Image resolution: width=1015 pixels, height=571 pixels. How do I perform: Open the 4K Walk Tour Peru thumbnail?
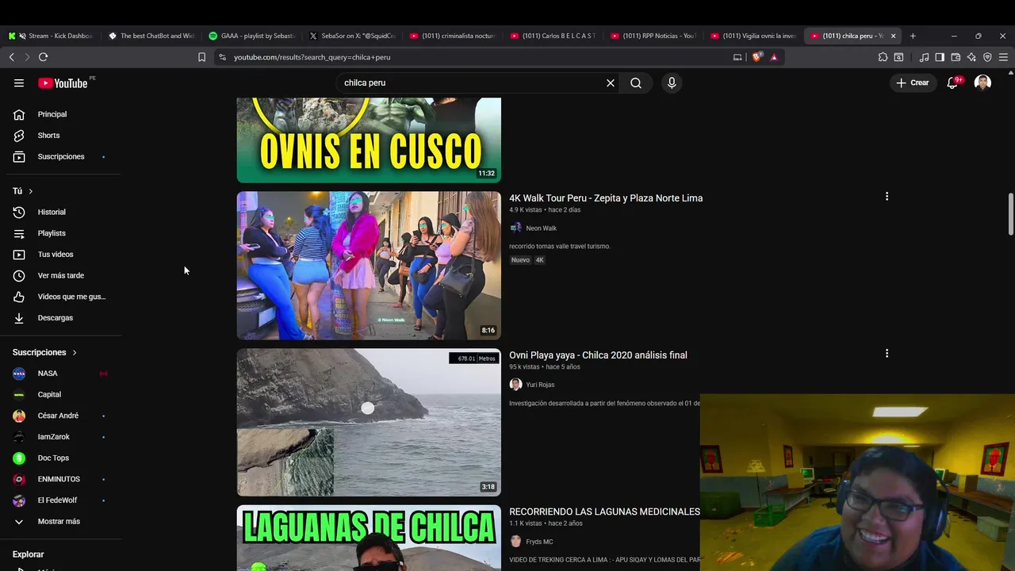pyautogui.click(x=369, y=266)
